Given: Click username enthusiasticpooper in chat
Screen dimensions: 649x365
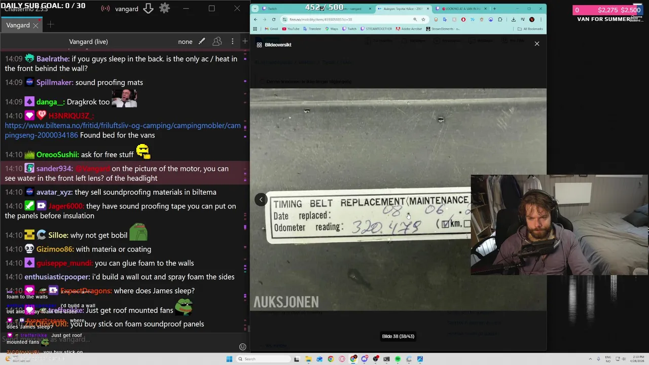Looking at the screenshot, I should pos(57,277).
